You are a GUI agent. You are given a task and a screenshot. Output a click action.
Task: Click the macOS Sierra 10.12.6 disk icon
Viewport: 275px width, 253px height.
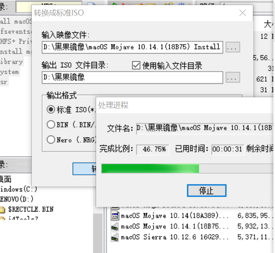115,238
